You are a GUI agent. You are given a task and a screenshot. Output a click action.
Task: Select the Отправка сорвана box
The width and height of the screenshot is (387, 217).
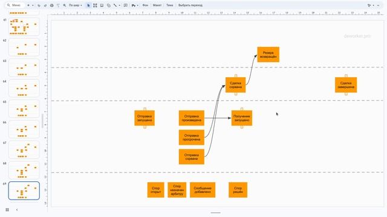[x=192, y=157]
